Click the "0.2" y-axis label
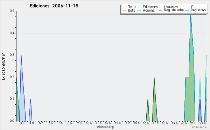This screenshot has height=130, width=210. click(12, 77)
